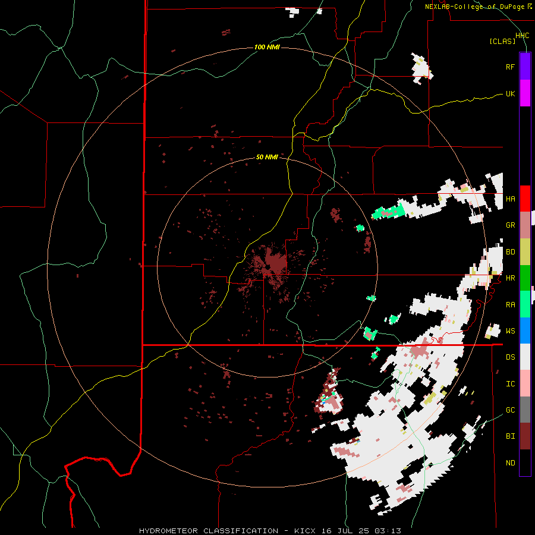Click the BI dark red legend swatch
This screenshot has height=535, width=535.
525,436
